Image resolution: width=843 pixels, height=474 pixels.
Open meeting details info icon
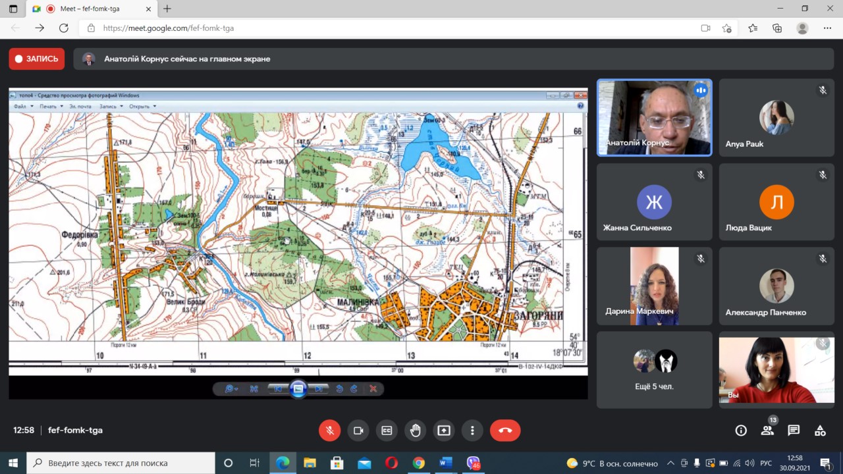[x=741, y=431]
